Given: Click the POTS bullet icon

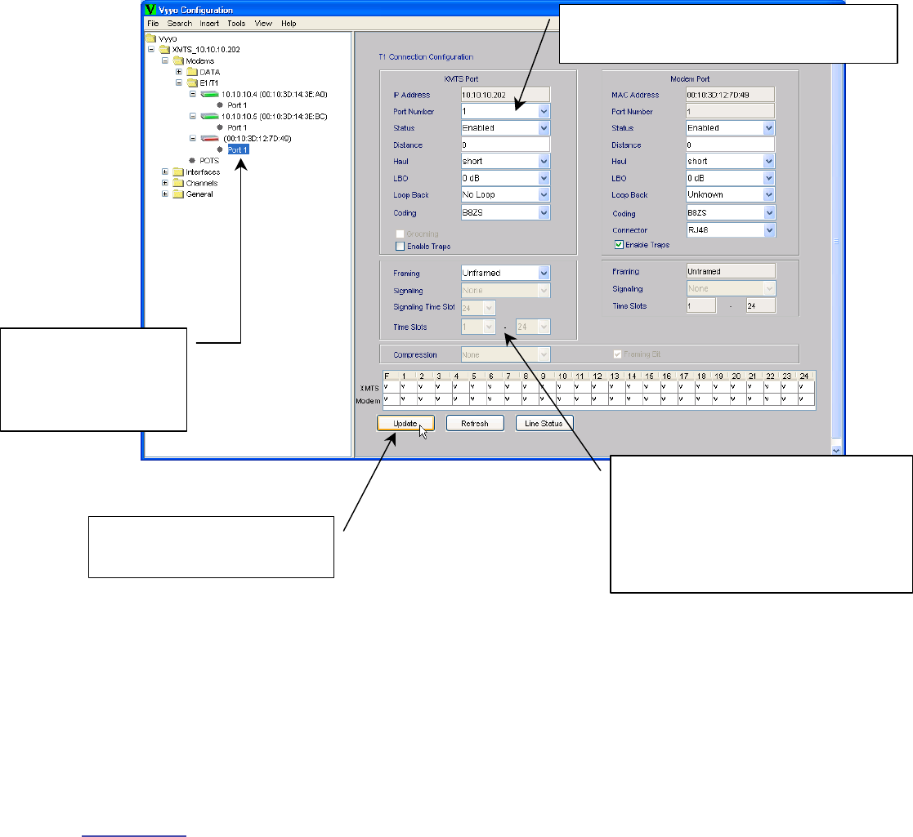Looking at the screenshot, I should [192, 161].
